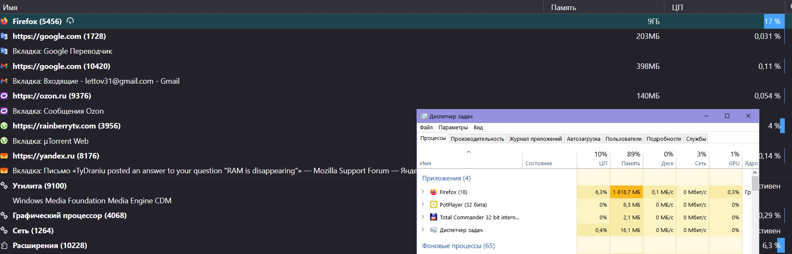Click the 398МБ memory value

(647, 66)
